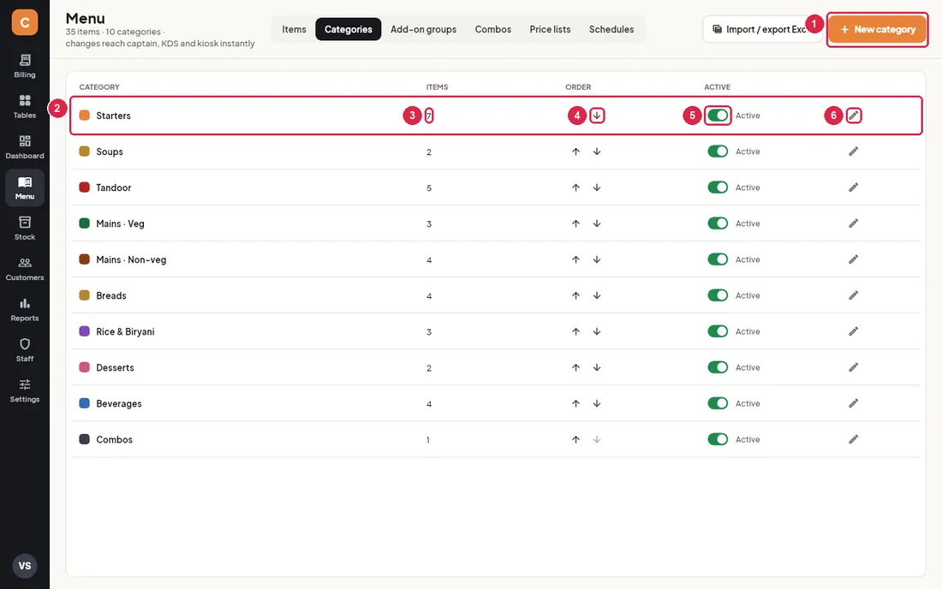Move Soups down in order
Viewport: 942px width, 589px height.
point(597,152)
